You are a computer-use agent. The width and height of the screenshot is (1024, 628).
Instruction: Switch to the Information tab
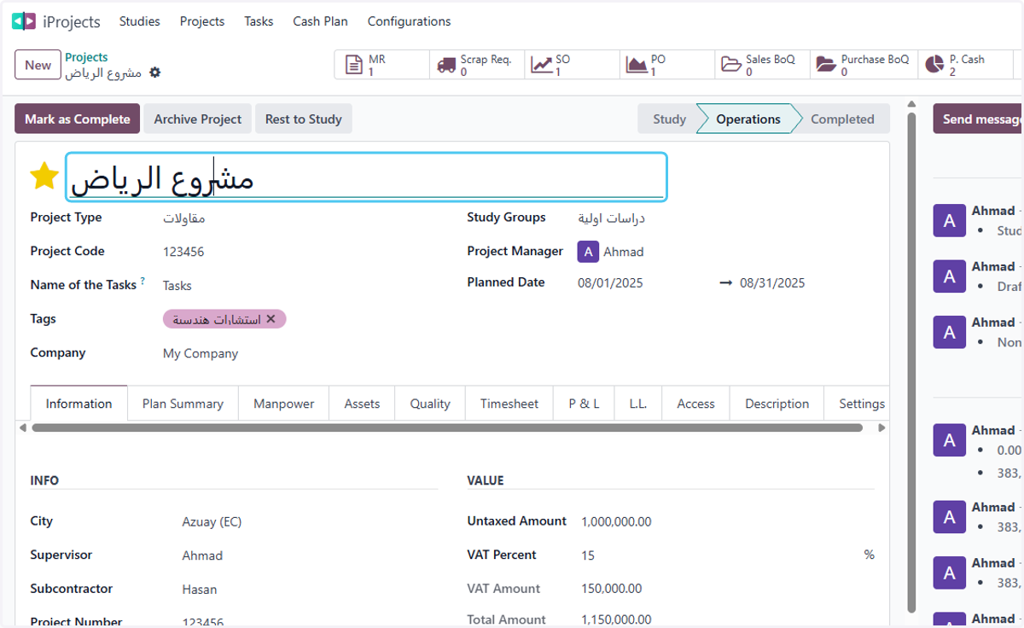tap(79, 404)
